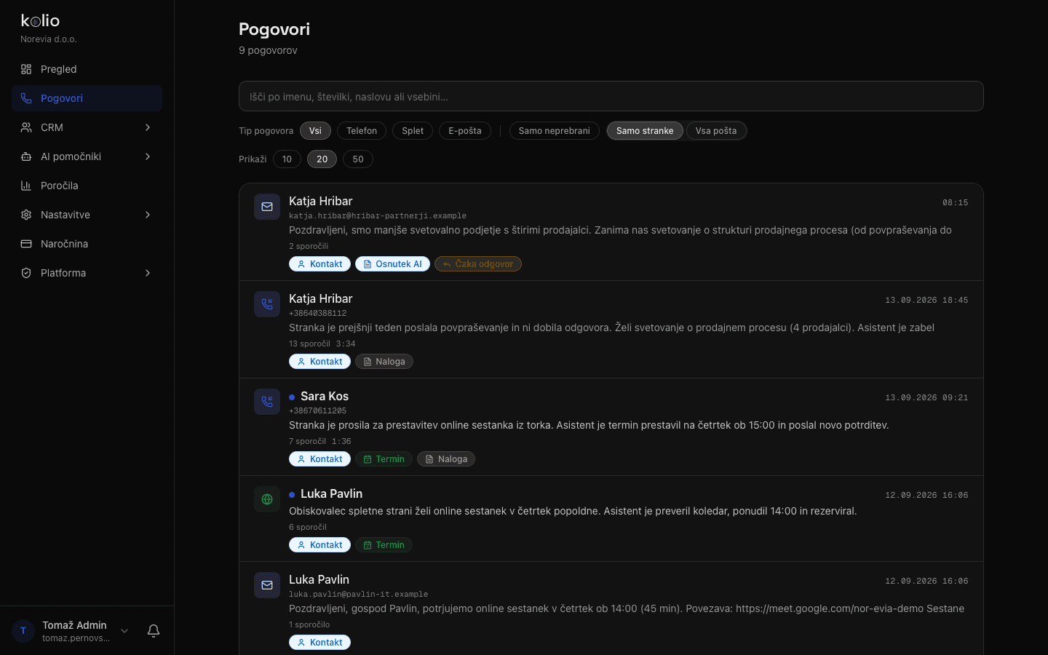The height and width of the screenshot is (655, 1048).
Task: Toggle the Samo neprebrani filter
Action: point(554,131)
